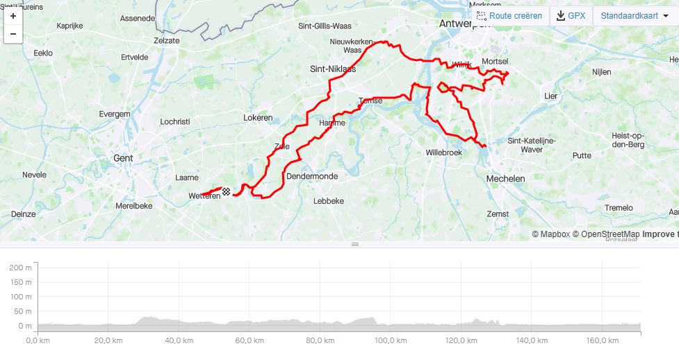Click the Standaardkaart dropdown arrow
Viewport: 679px width, 357px height.
(666, 16)
